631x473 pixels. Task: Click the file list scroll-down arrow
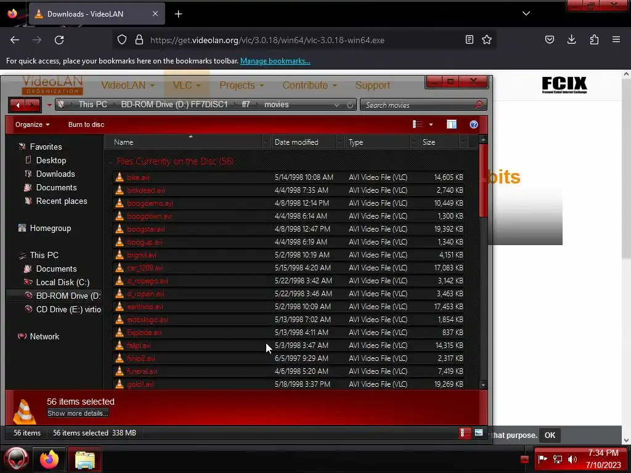[x=483, y=385]
